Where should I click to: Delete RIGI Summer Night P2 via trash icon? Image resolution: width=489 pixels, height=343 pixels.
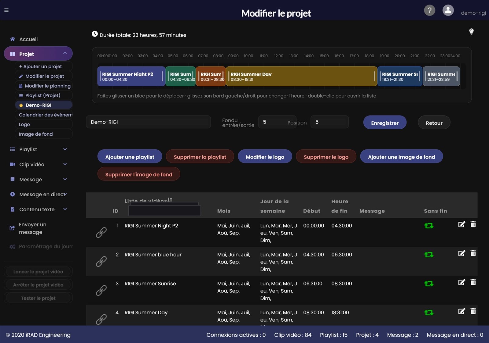click(473, 224)
